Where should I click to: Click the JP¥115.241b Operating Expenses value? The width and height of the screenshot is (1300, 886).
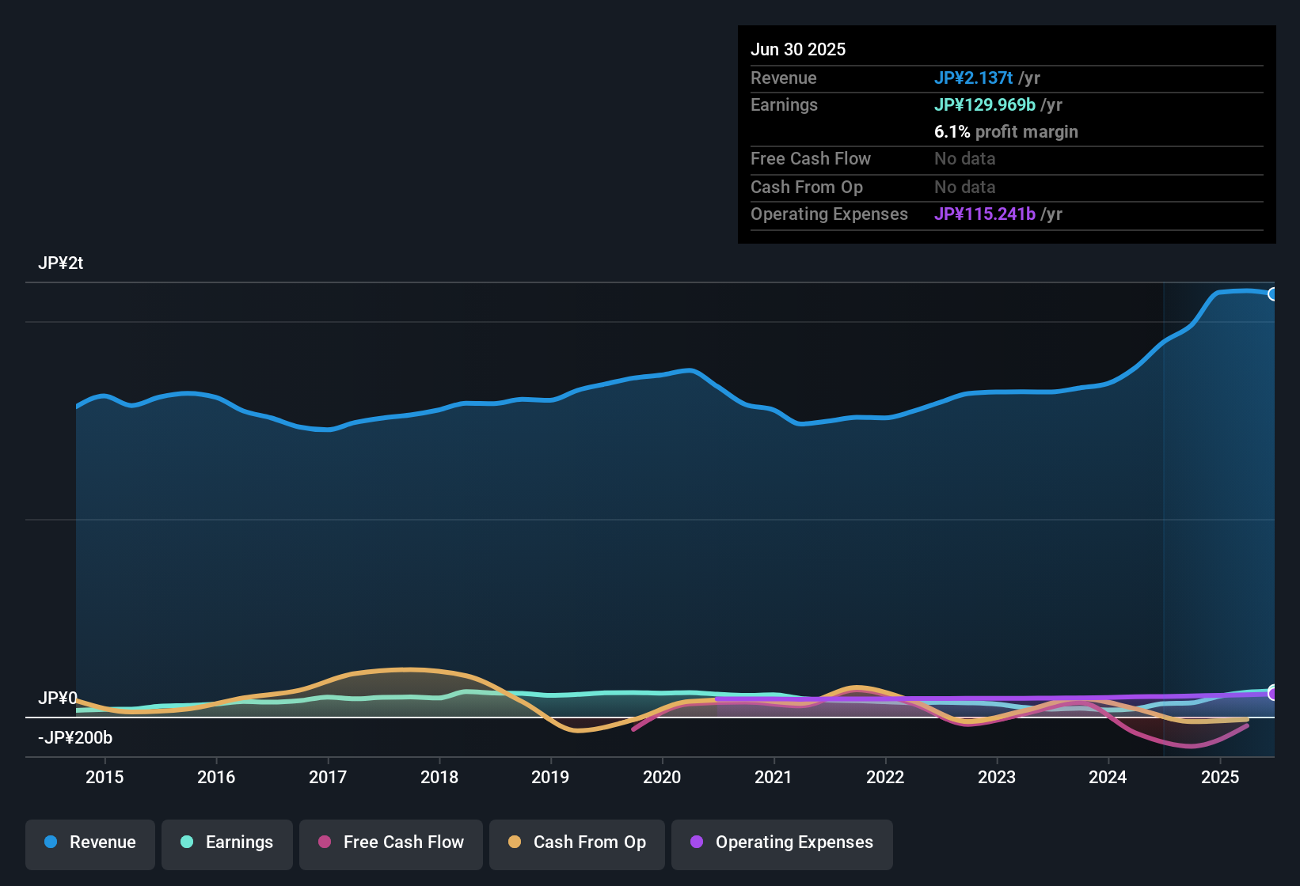click(x=985, y=214)
